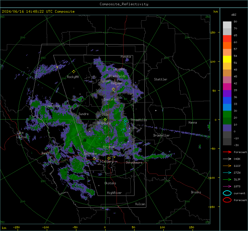Viewport: 248px width, 231px height.
Task: Click the Strathmore label
Action: pos(134,163)
